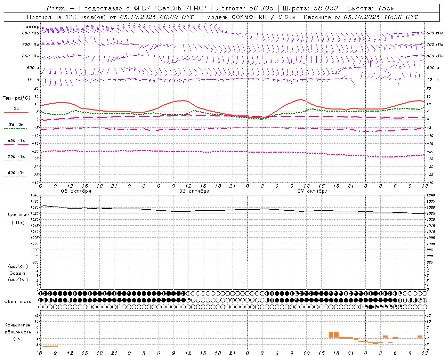Click the "(мм/1ч.)" precipitation unit label

[x=18, y=280]
